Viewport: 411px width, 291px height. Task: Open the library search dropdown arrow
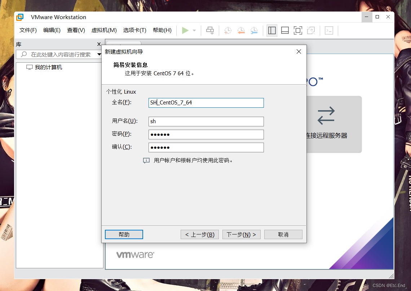(x=99, y=54)
